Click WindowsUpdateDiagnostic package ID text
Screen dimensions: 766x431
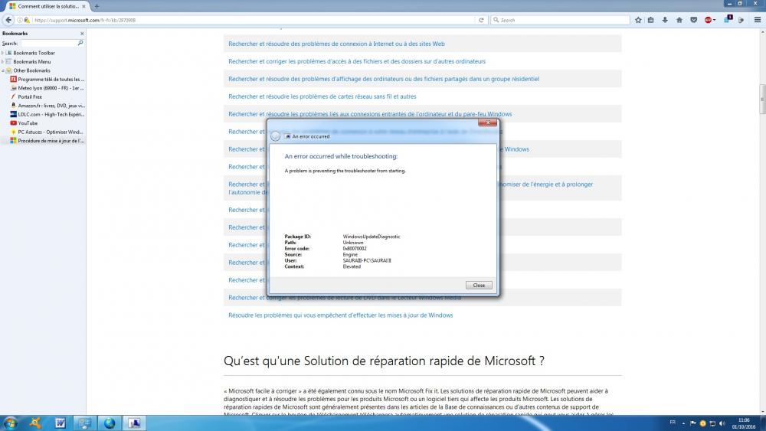(x=372, y=237)
